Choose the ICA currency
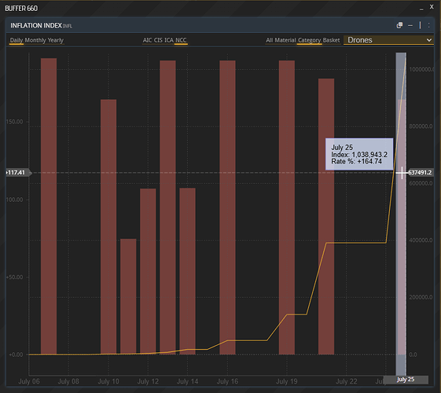The width and height of the screenshot is (441, 393). (169, 40)
